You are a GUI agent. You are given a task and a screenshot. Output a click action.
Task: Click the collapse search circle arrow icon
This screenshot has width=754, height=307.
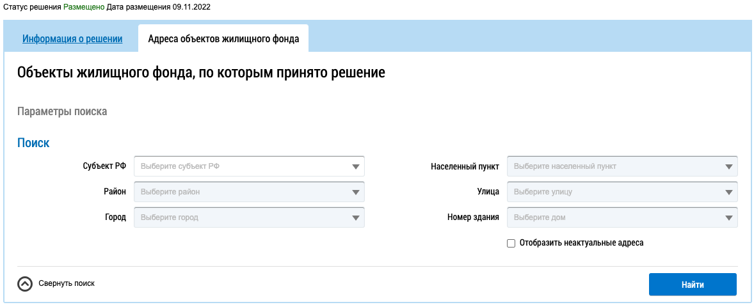pos(25,283)
